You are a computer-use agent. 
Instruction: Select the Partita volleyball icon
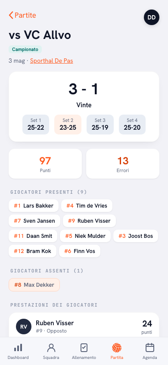[x=117, y=348]
